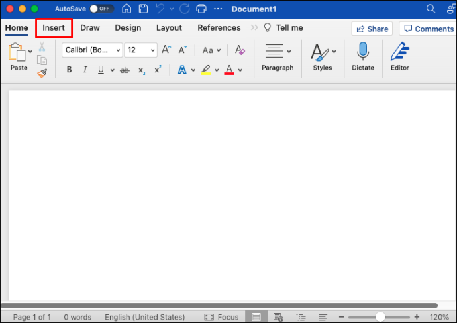Screen dimensions: 457x323
Task: Open the Insert tab
Action: click(54, 28)
